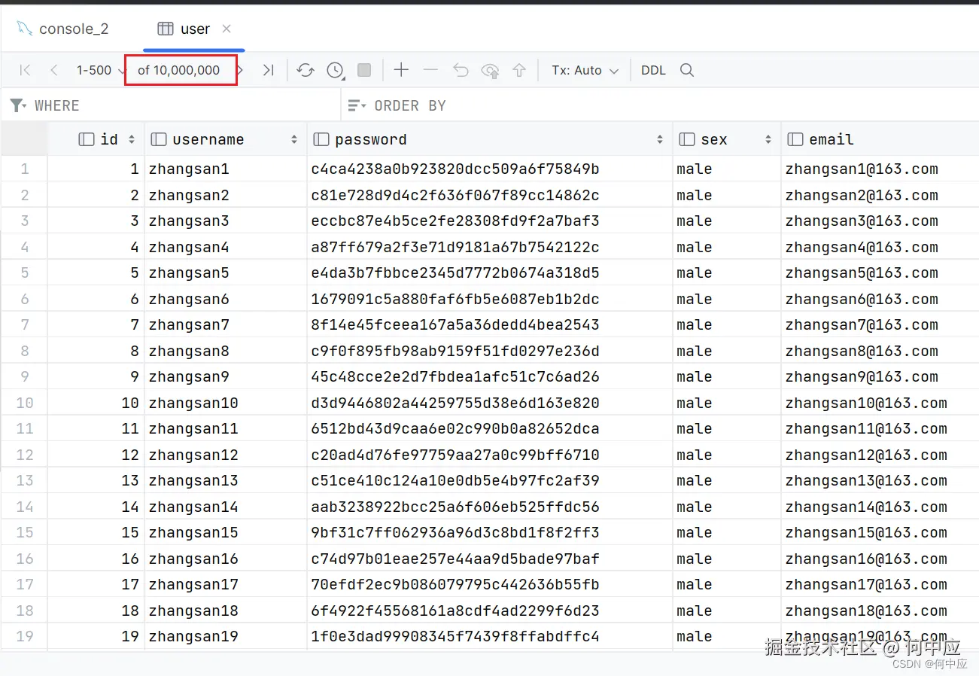The height and width of the screenshot is (676, 979).
Task: Select email zhangsan2@163.com
Action: click(880, 195)
